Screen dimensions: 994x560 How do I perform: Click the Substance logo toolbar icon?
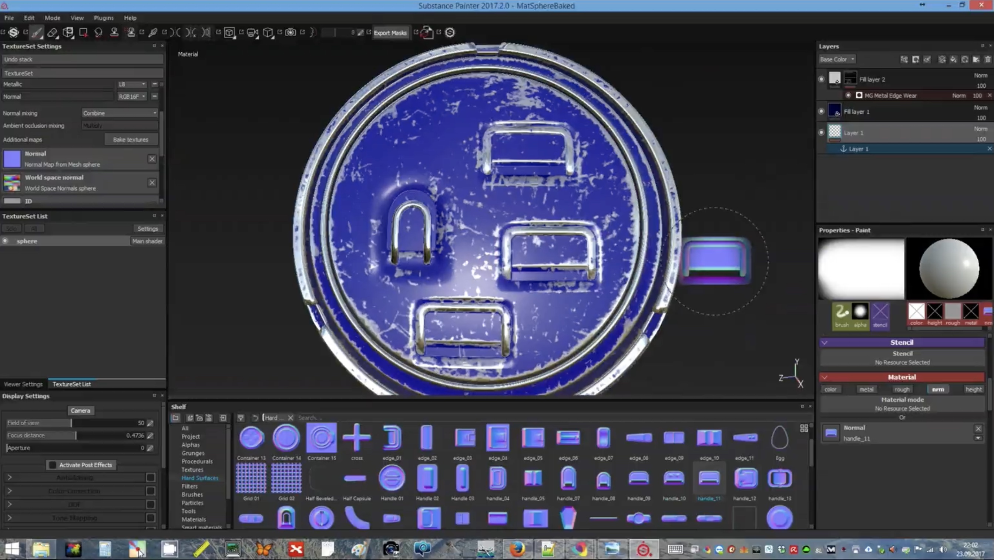13,33
